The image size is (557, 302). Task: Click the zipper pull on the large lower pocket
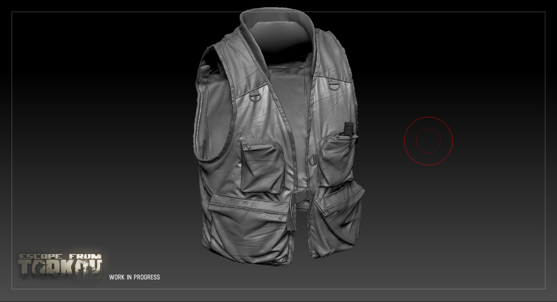pyautogui.click(x=281, y=216)
